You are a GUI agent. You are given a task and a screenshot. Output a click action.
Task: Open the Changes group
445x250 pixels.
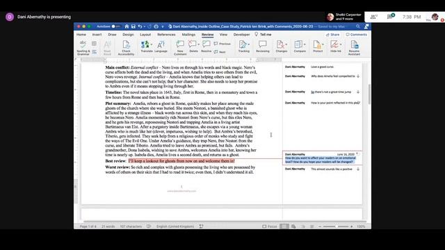(281, 47)
